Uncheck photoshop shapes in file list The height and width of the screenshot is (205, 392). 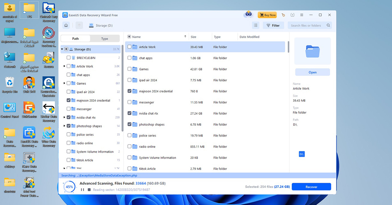coord(129,124)
